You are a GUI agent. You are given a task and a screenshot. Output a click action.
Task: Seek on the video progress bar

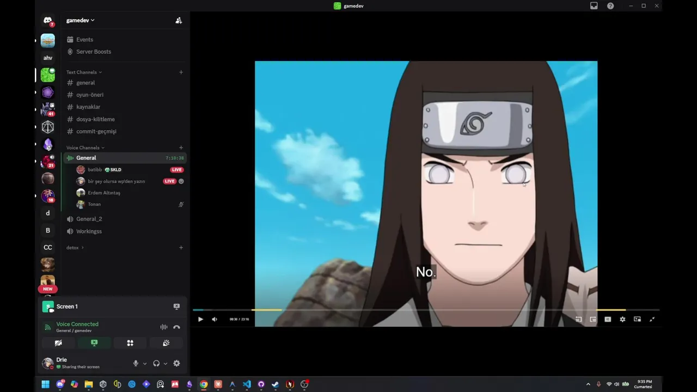pyautogui.click(x=425, y=310)
